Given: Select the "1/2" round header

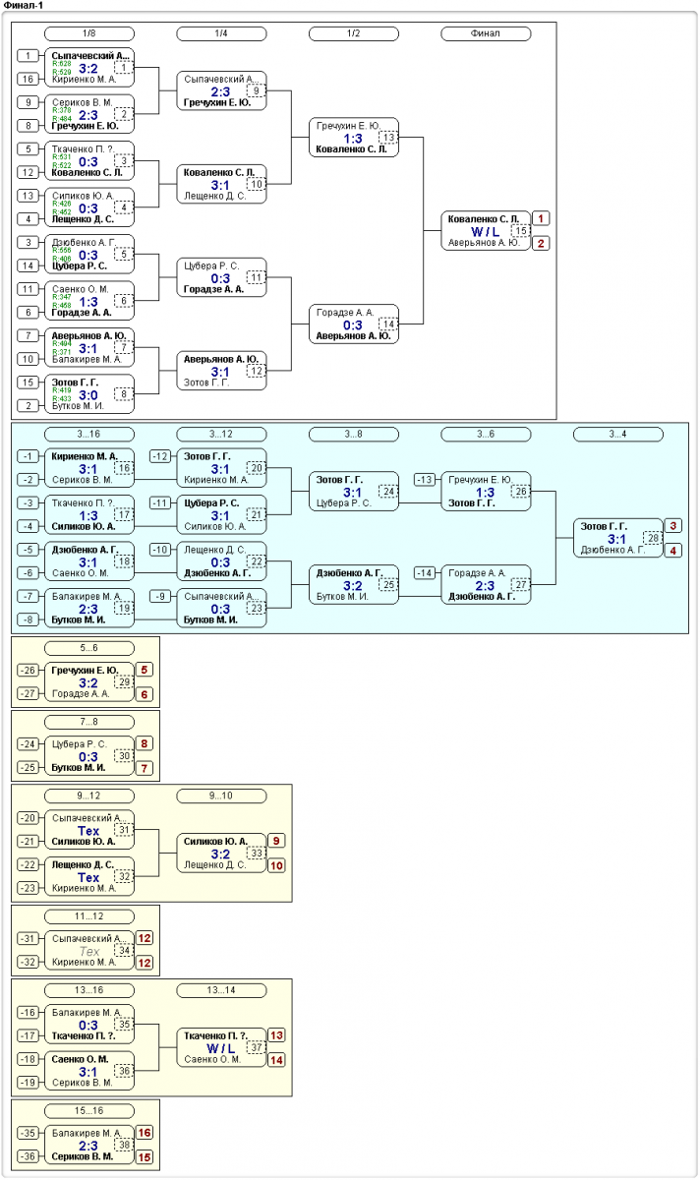Looking at the screenshot, I should [x=353, y=33].
